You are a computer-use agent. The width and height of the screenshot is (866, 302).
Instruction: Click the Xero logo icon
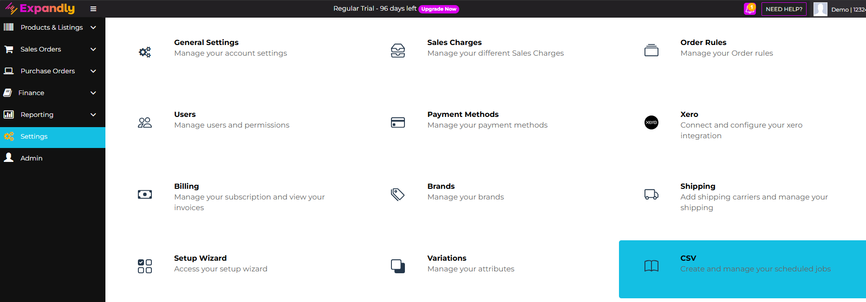coord(651,122)
